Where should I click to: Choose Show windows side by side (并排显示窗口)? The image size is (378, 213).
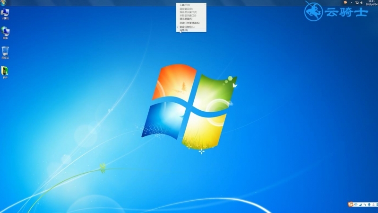click(x=191, y=16)
